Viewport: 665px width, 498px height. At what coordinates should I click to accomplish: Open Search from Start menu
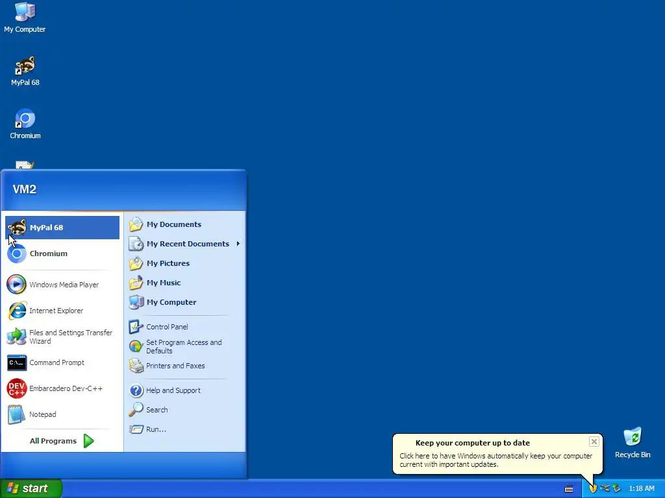tap(184, 410)
